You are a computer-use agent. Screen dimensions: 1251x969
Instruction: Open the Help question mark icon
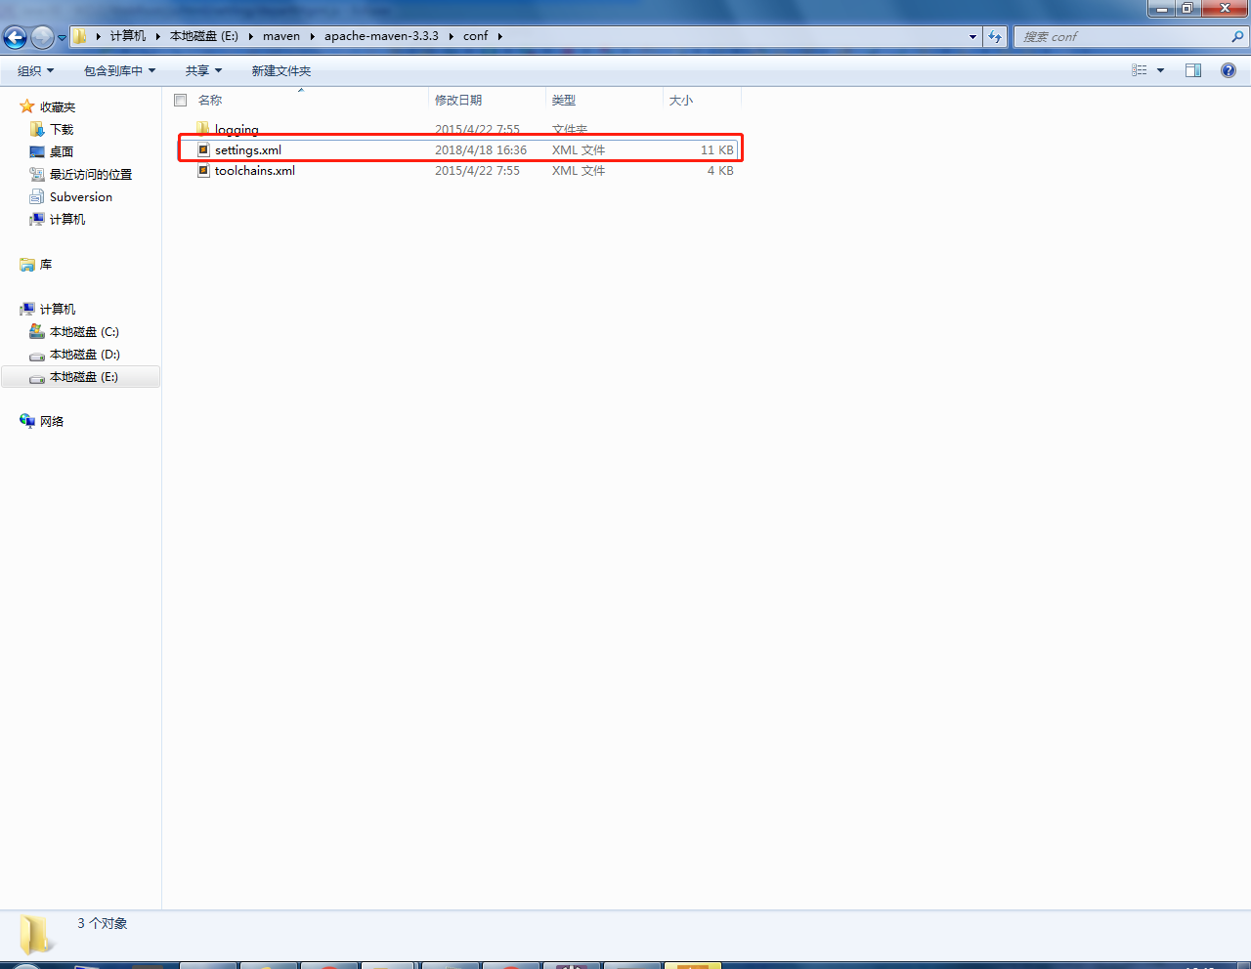(x=1228, y=70)
